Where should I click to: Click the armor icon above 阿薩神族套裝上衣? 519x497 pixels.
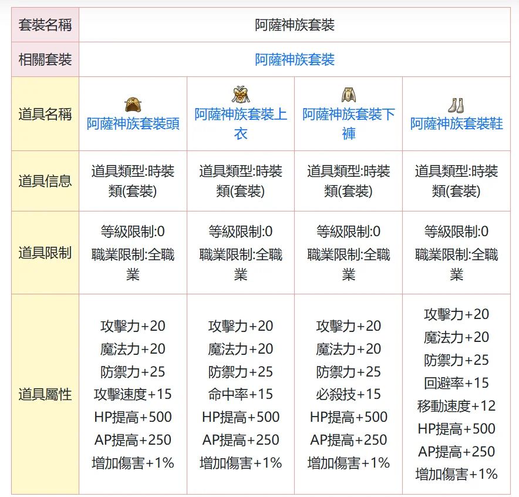tap(241, 94)
